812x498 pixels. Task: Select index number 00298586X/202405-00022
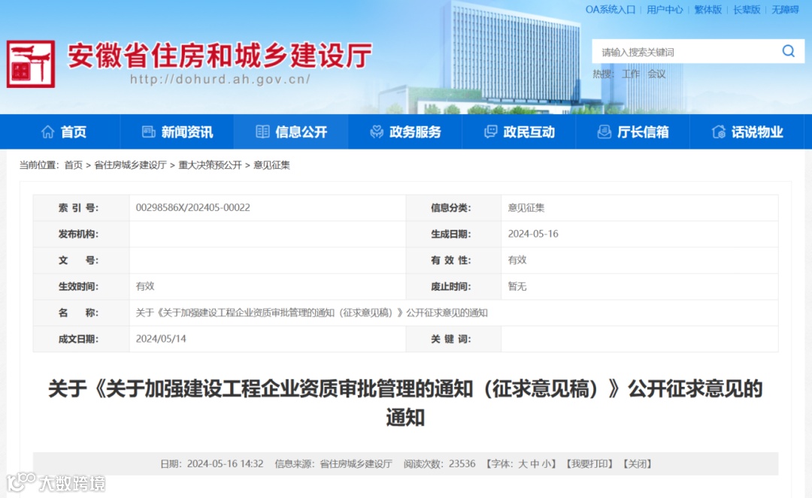click(x=192, y=208)
